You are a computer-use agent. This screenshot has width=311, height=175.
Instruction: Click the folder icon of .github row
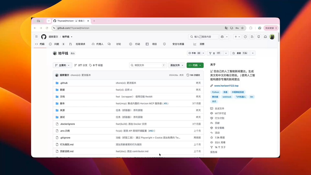tap(57, 83)
